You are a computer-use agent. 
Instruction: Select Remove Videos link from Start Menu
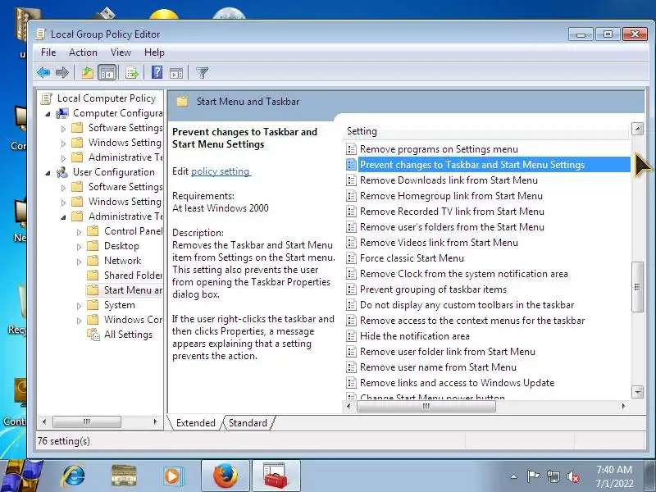pos(439,243)
